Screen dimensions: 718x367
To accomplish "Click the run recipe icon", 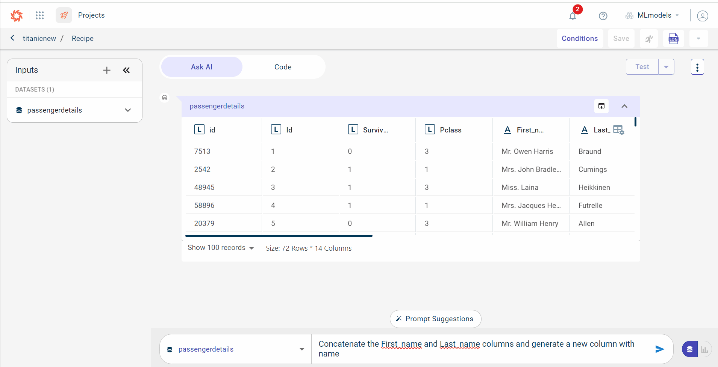I will click(x=649, y=39).
